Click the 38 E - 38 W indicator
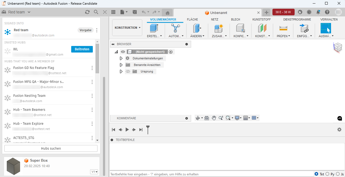Viewport: 345px width, 177px height. [x=283, y=12]
